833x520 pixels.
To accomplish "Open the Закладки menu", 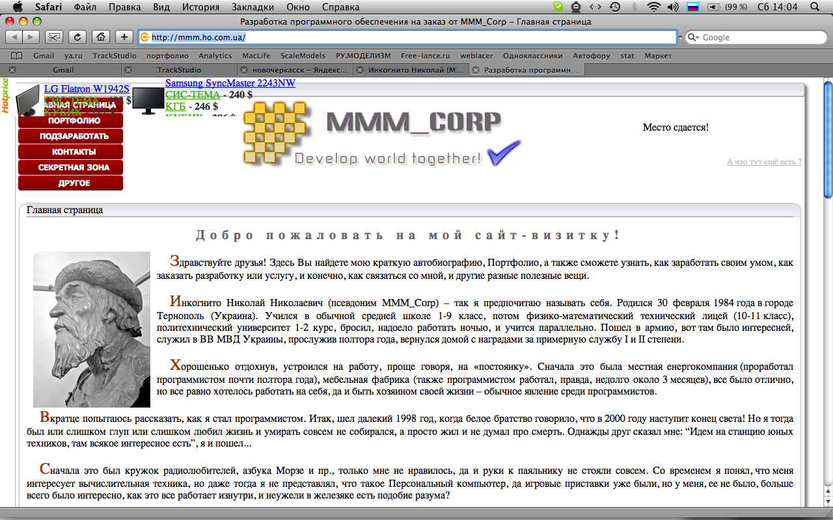I will click(253, 7).
